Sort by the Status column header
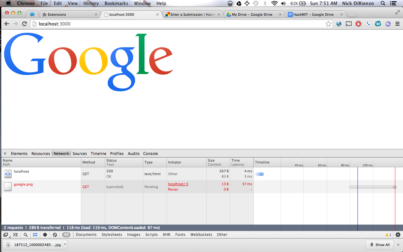 coord(124,162)
